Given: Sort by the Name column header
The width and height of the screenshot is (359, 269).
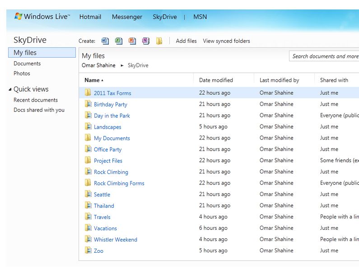Looking at the screenshot, I should (x=94, y=80).
